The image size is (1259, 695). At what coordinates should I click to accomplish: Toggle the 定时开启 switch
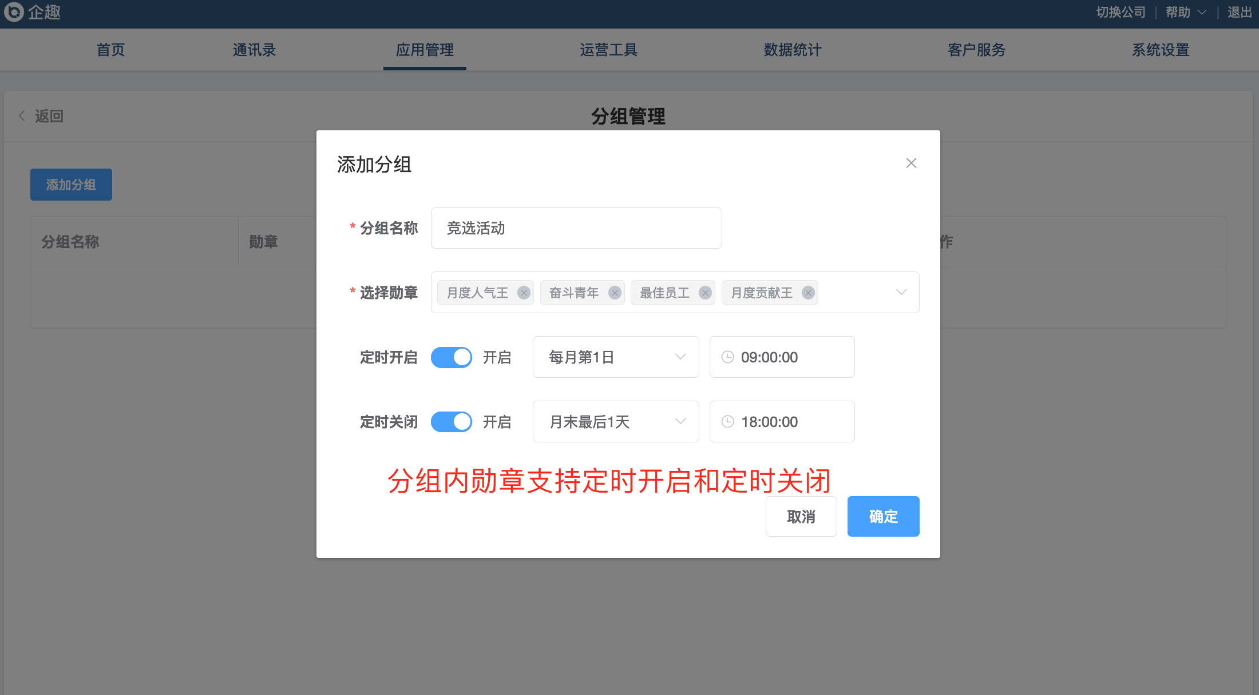[x=452, y=357]
